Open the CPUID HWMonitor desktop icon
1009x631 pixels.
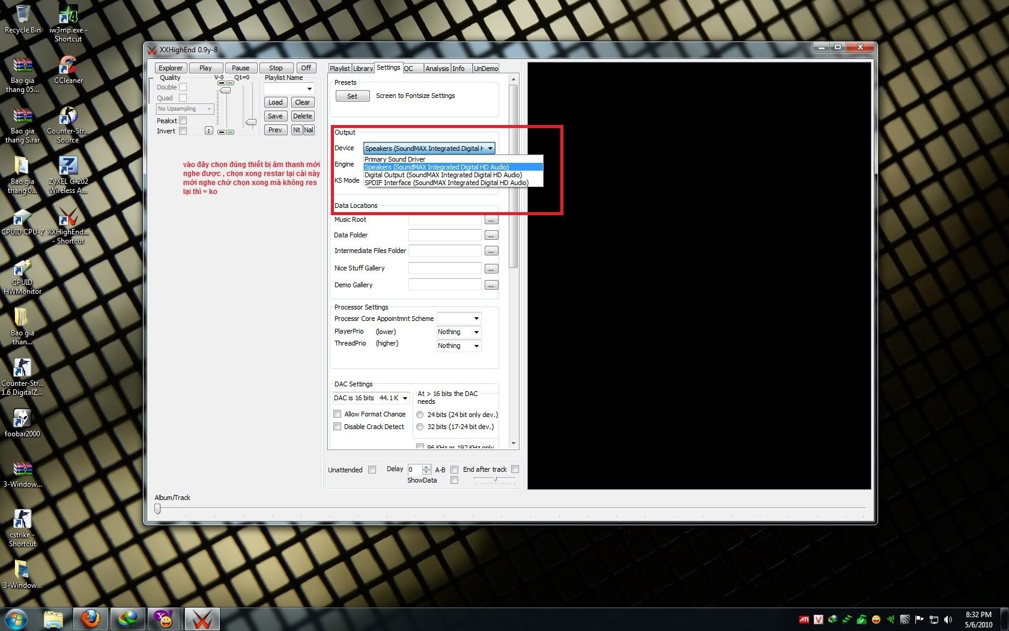pos(22,276)
